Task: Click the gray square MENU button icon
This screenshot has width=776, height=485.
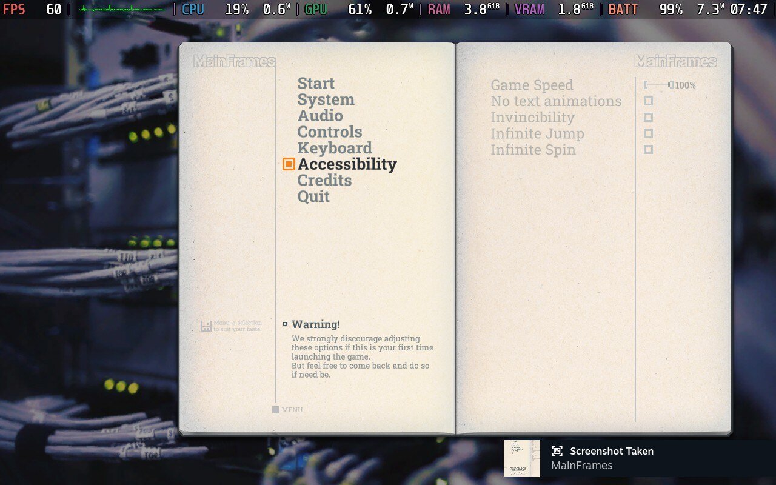Action: click(276, 410)
